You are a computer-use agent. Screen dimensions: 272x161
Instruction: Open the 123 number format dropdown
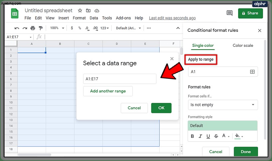[x=105, y=28]
